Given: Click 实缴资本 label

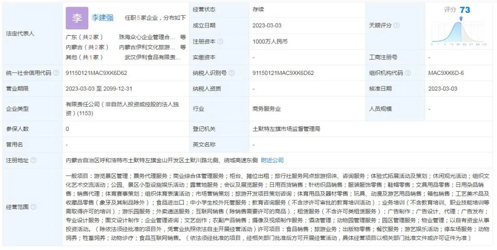Looking at the screenshot, I should [204, 57].
